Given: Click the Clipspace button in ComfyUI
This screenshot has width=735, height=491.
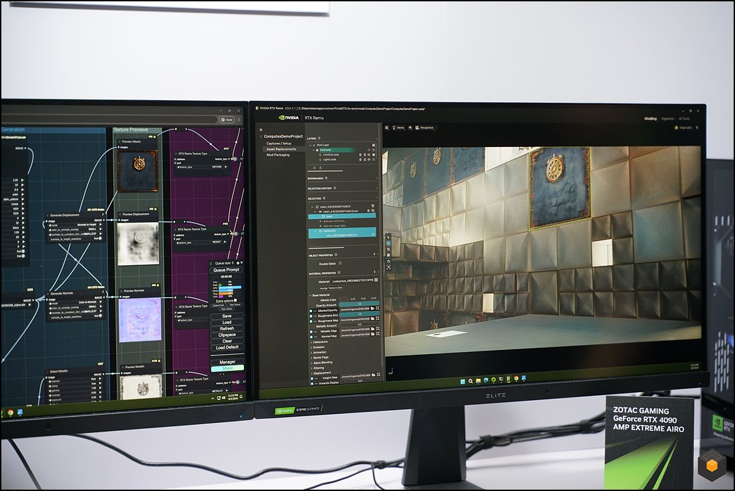Looking at the screenshot, I should pyautogui.click(x=227, y=335).
